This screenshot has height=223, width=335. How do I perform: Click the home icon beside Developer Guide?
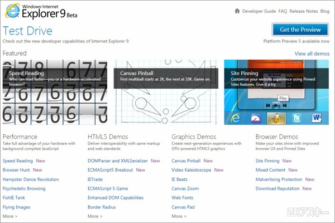pyautogui.click(x=237, y=11)
